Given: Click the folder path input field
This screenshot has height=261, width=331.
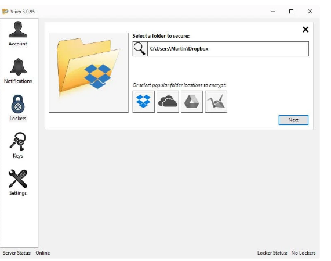Looking at the screenshot, I should click(228, 49).
